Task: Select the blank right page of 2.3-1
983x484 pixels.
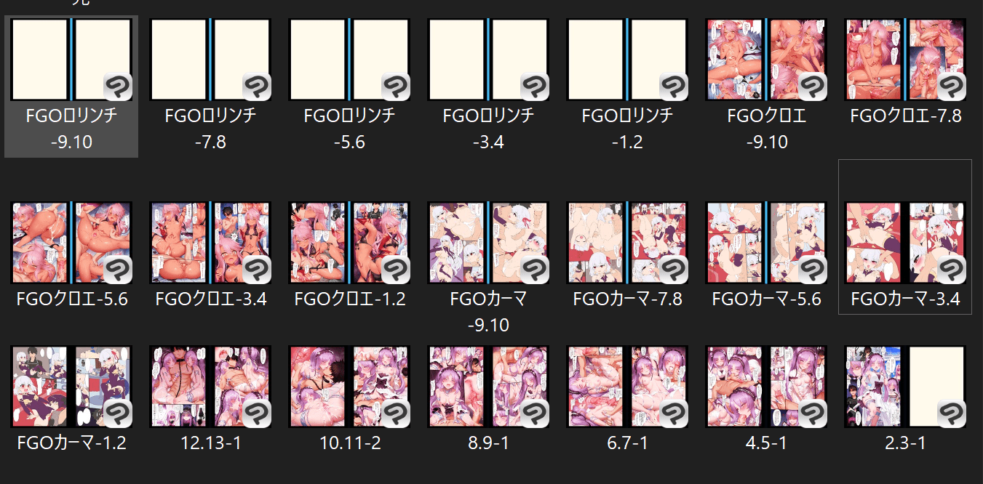Action: pos(937,387)
